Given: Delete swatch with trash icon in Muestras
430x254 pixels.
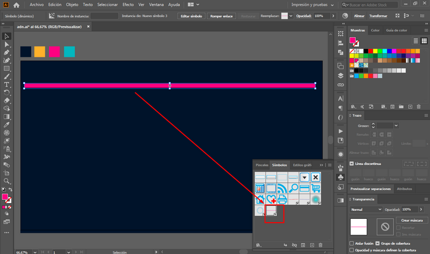Looking at the screenshot, I should [419, 107].
